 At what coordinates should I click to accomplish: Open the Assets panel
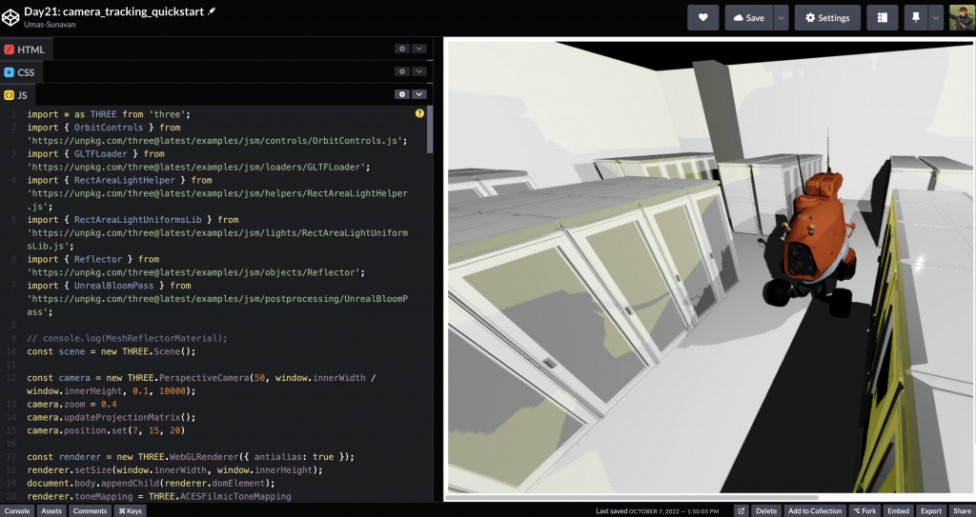[51, 510]
